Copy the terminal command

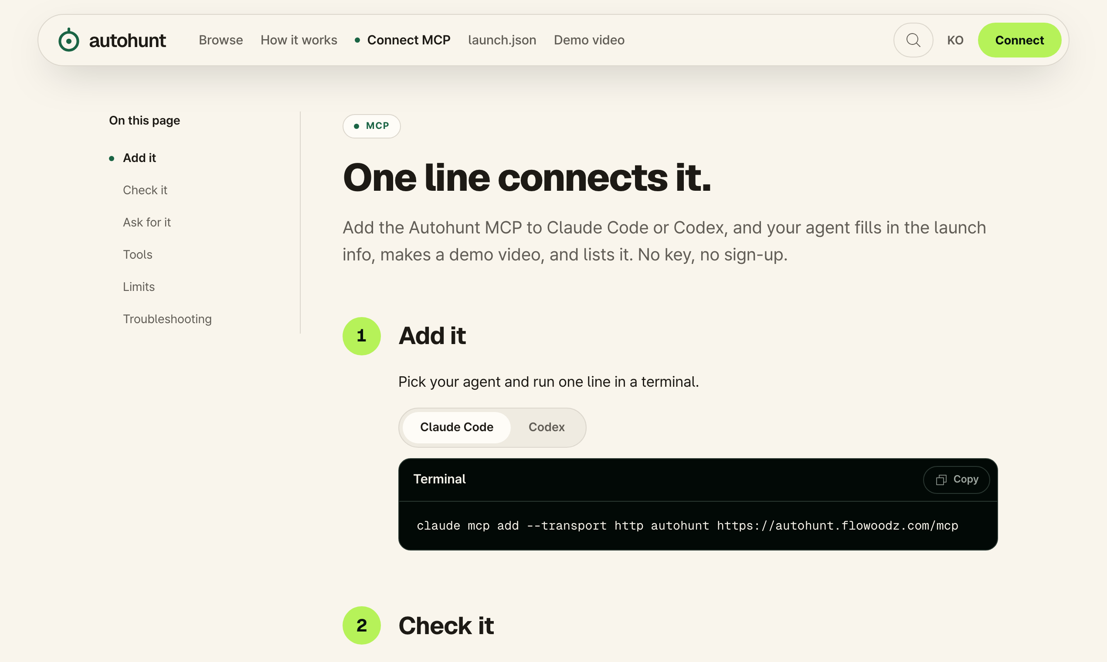click(956, 480)
